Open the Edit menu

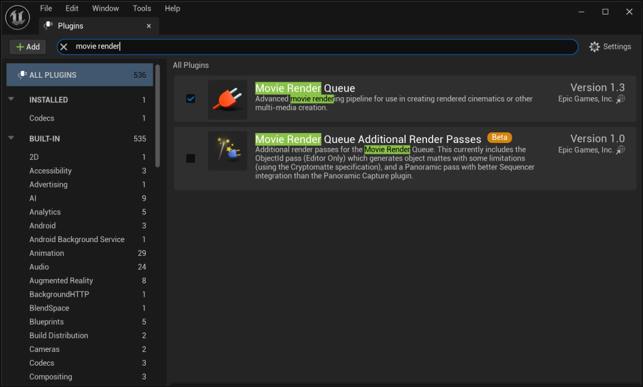72,8
